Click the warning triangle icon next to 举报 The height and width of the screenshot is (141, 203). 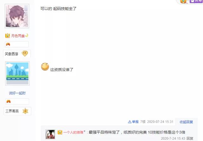(x=130, y=122)
